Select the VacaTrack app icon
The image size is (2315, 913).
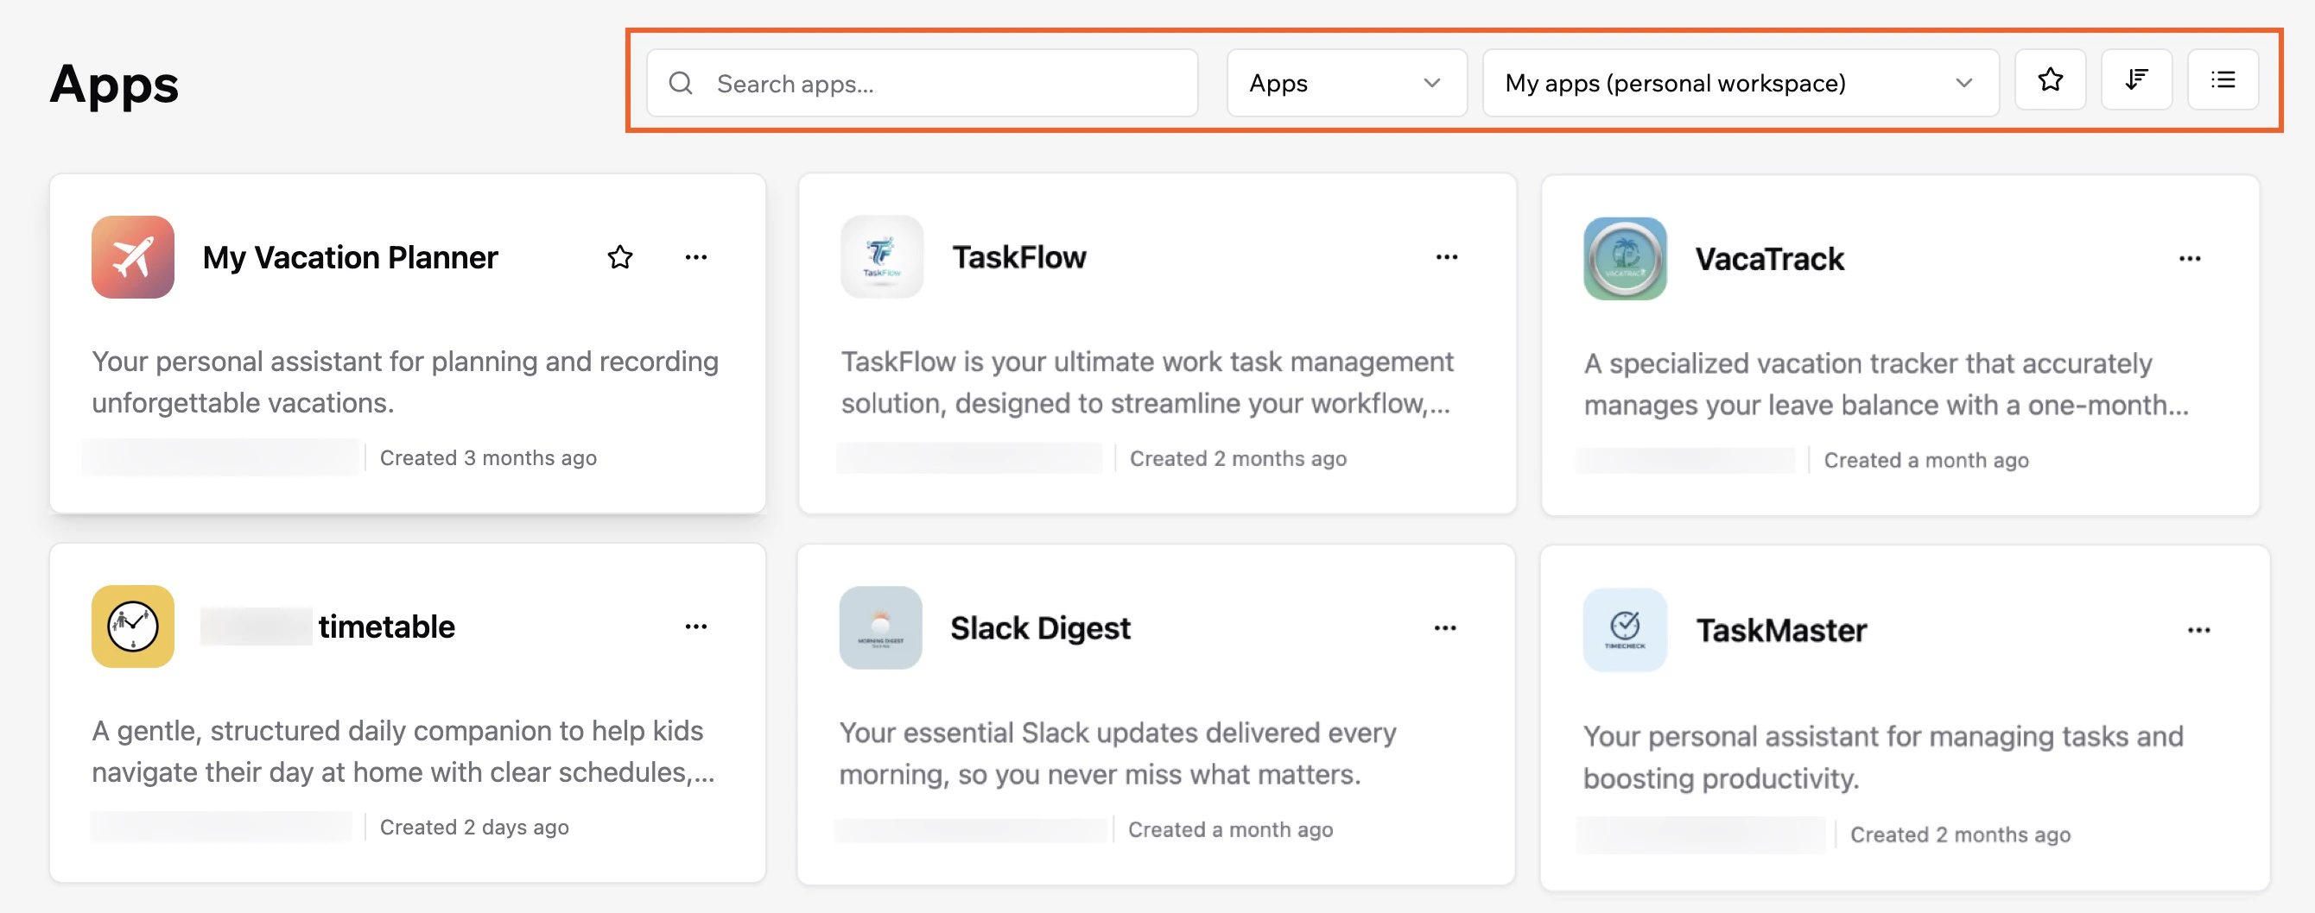click(1625, 258)
